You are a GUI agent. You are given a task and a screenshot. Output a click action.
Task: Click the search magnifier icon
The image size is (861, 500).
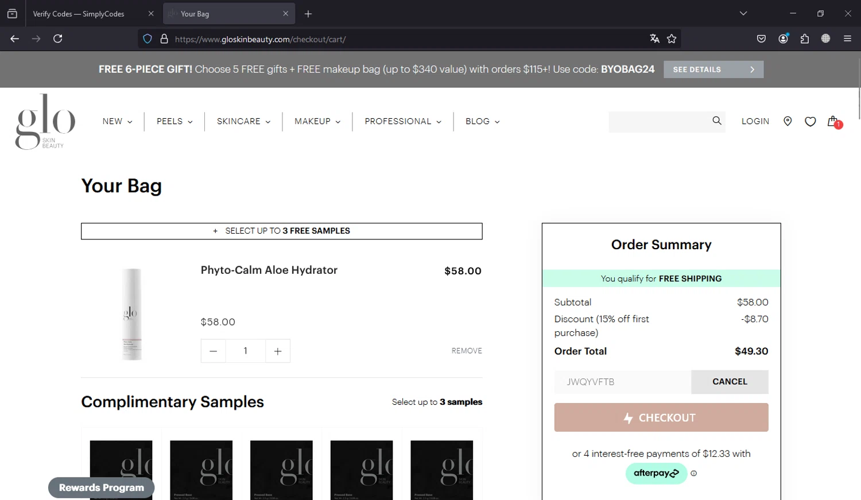pyautogui.click(x=716, y=121)
